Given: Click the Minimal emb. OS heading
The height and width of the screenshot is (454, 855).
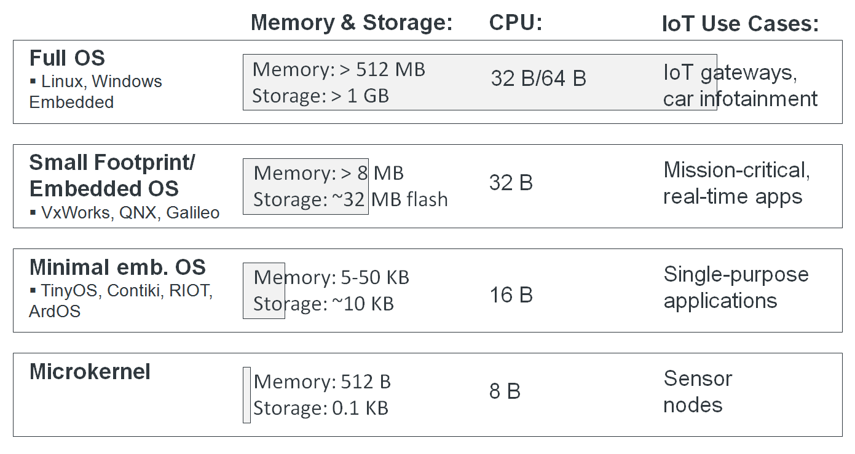Looking at the screenshot, I should point(117,267).
